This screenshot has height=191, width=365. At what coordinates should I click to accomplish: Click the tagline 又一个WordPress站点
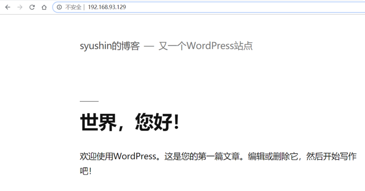205,46
